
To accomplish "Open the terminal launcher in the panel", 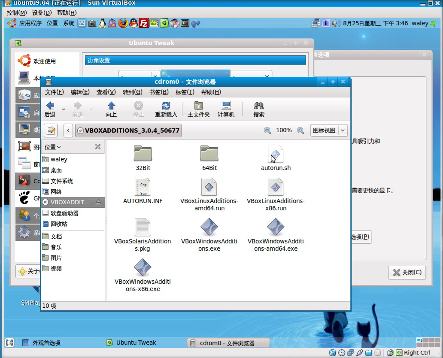I will click(x=185, y=23).
